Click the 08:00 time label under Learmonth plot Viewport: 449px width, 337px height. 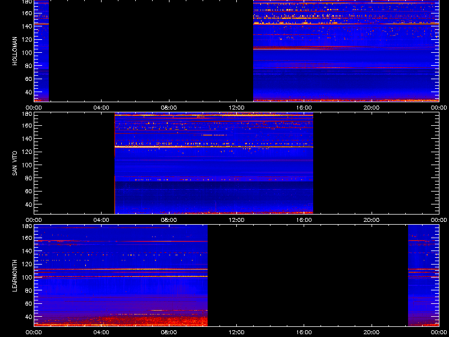point(169,333)
